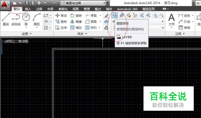Switch to the 参数化 ribbon tab
The width and height of the screenshot is (201, 118).
coord(63,9)
